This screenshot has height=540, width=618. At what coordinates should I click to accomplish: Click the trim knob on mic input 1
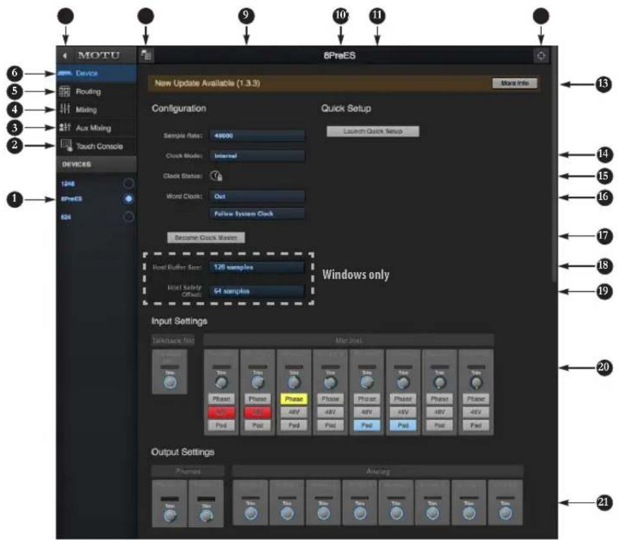[x=222, y=382]
